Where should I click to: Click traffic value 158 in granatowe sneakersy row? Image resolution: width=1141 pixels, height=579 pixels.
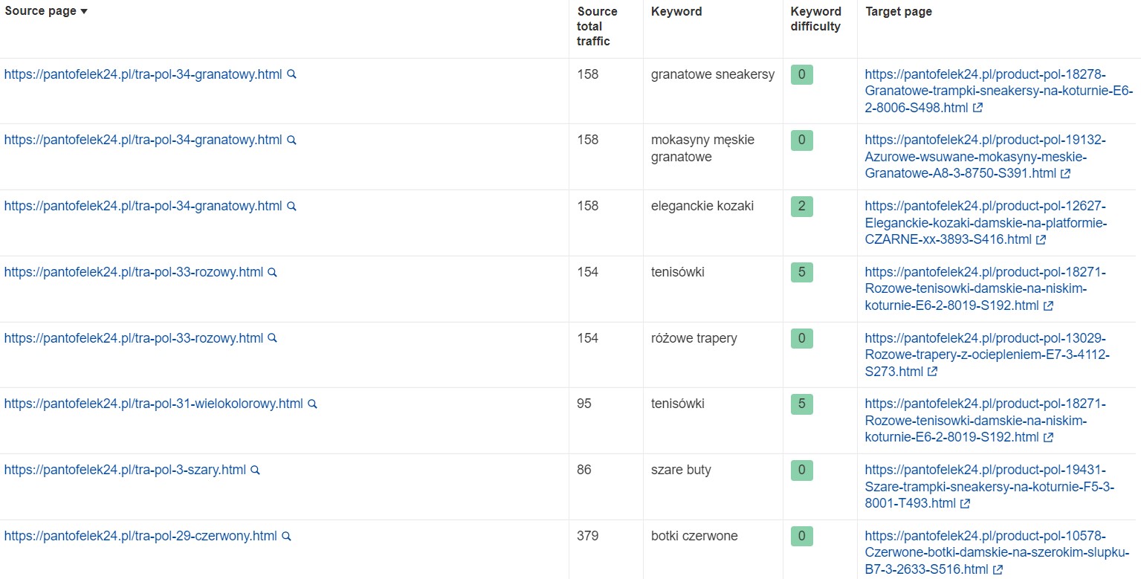(x=587, y=74)
